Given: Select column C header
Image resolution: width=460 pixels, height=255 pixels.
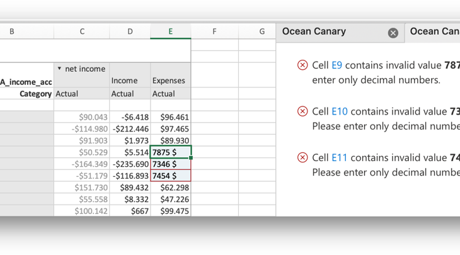Looking at the screenshot, I should click(81, 31).
